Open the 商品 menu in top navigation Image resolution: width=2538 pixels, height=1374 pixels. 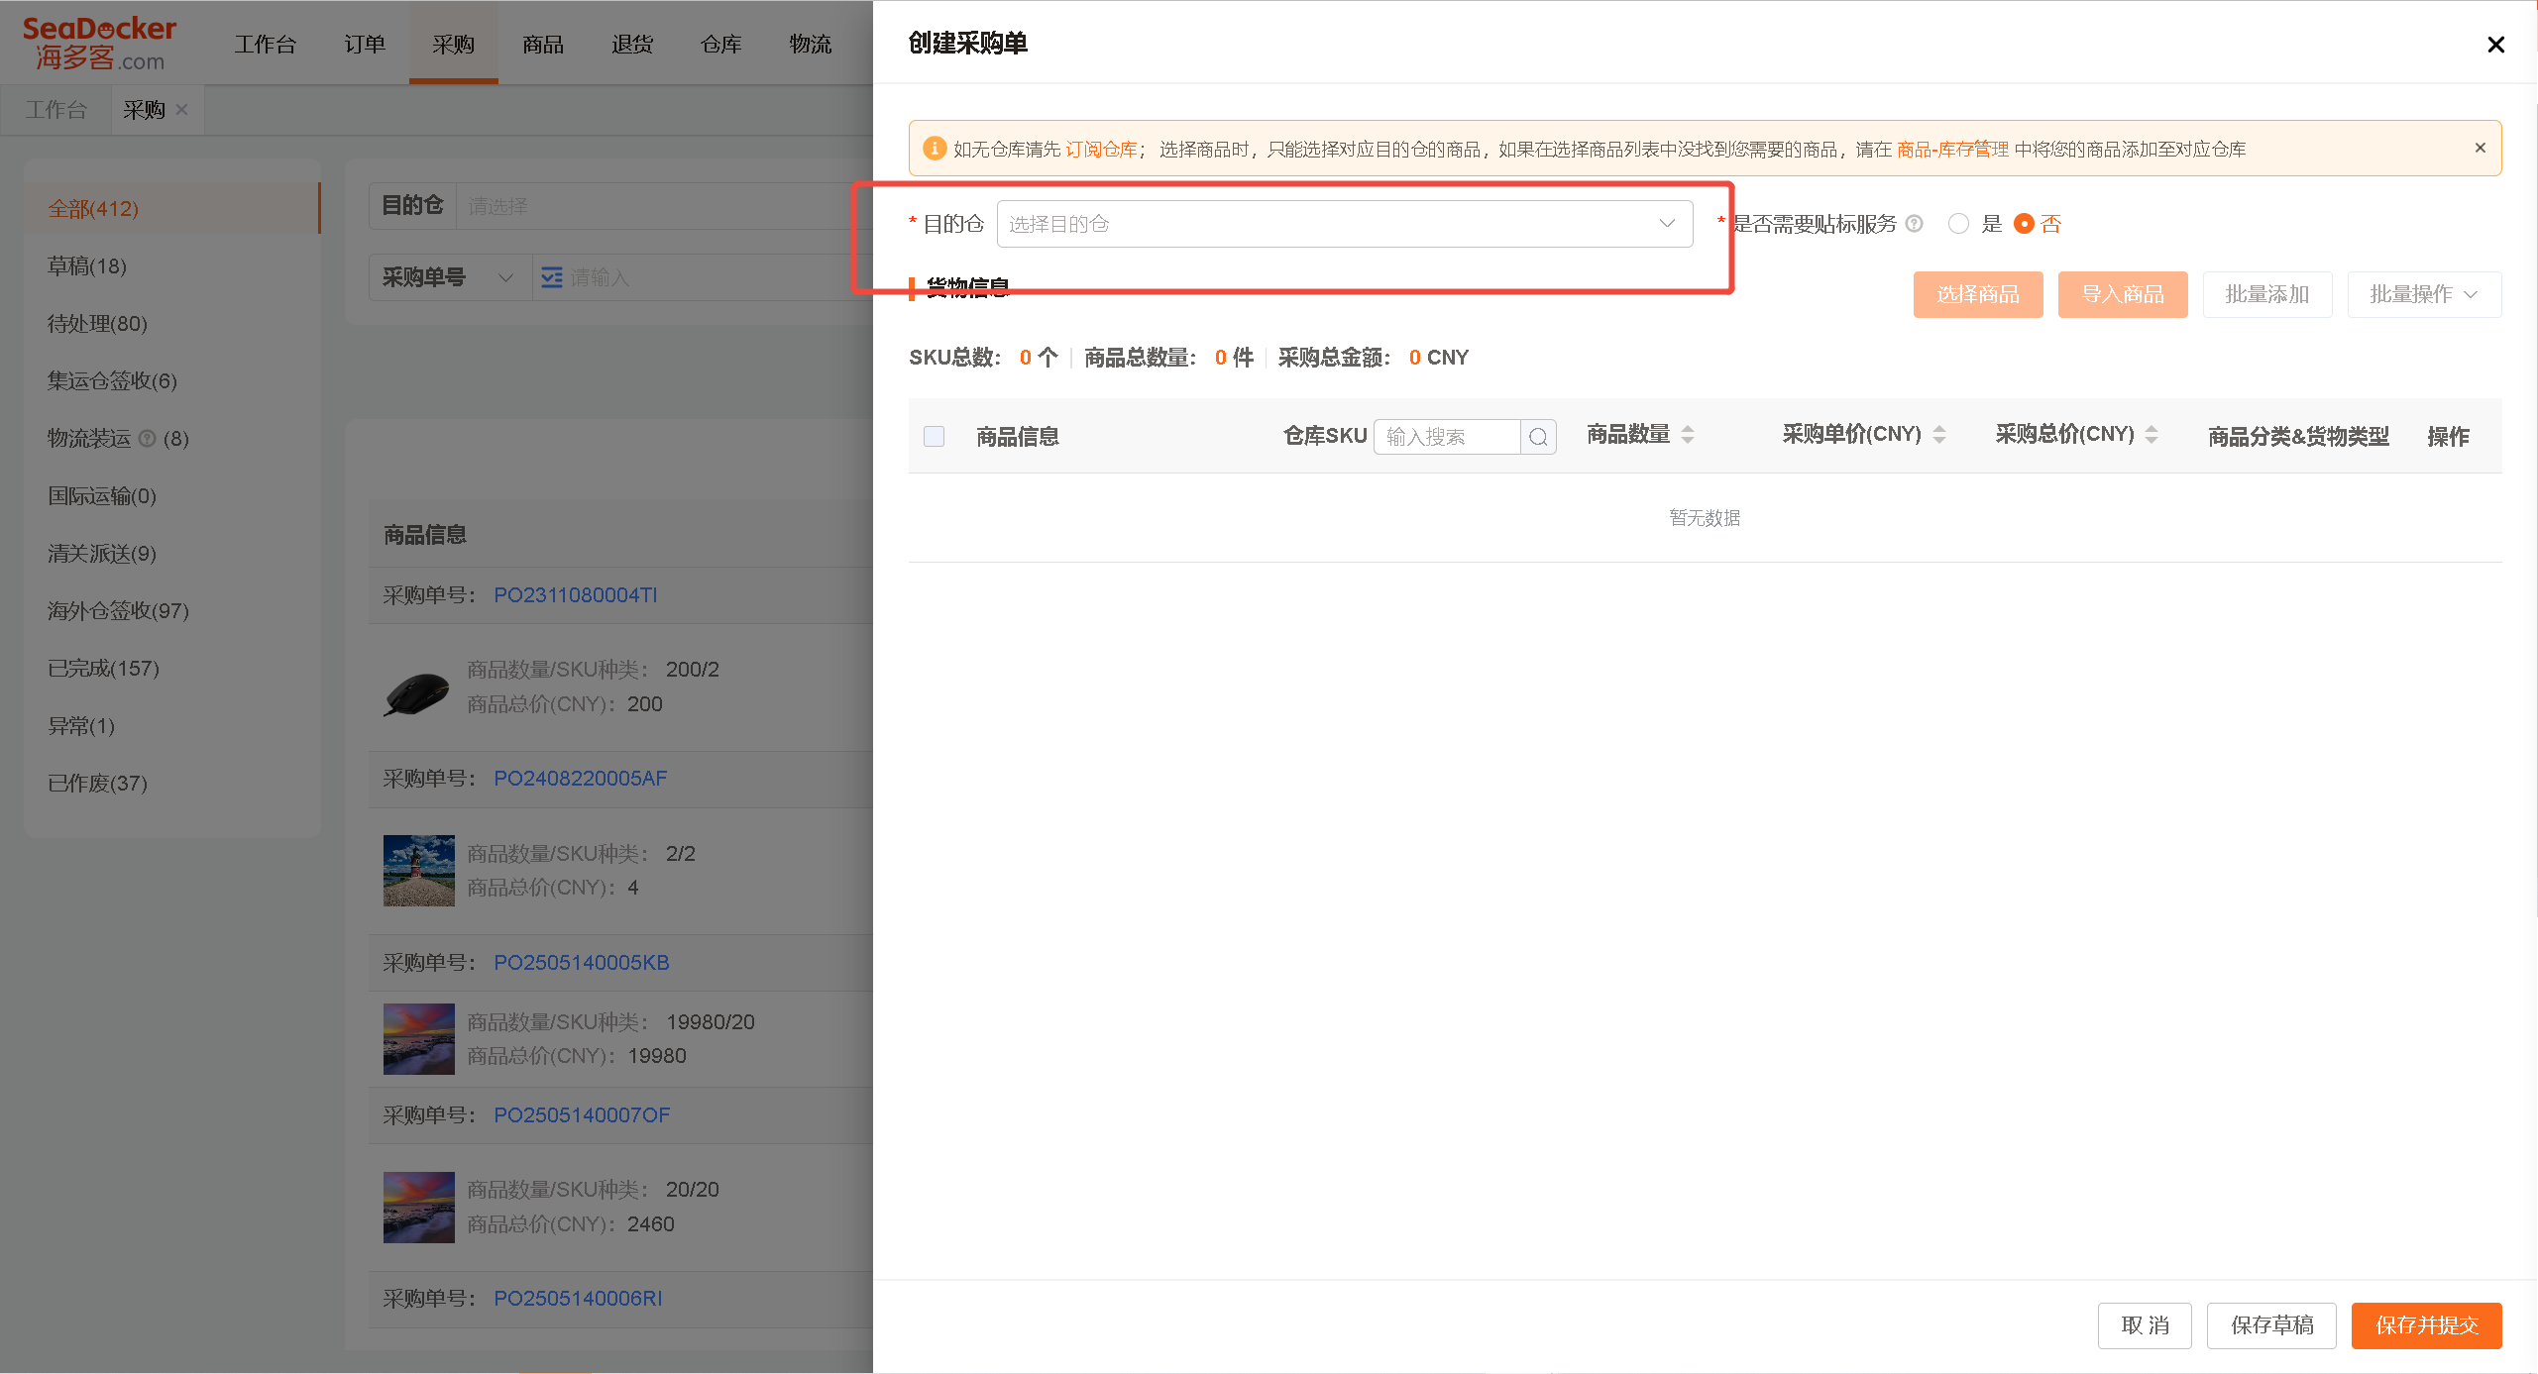click(x=543, y=45)
